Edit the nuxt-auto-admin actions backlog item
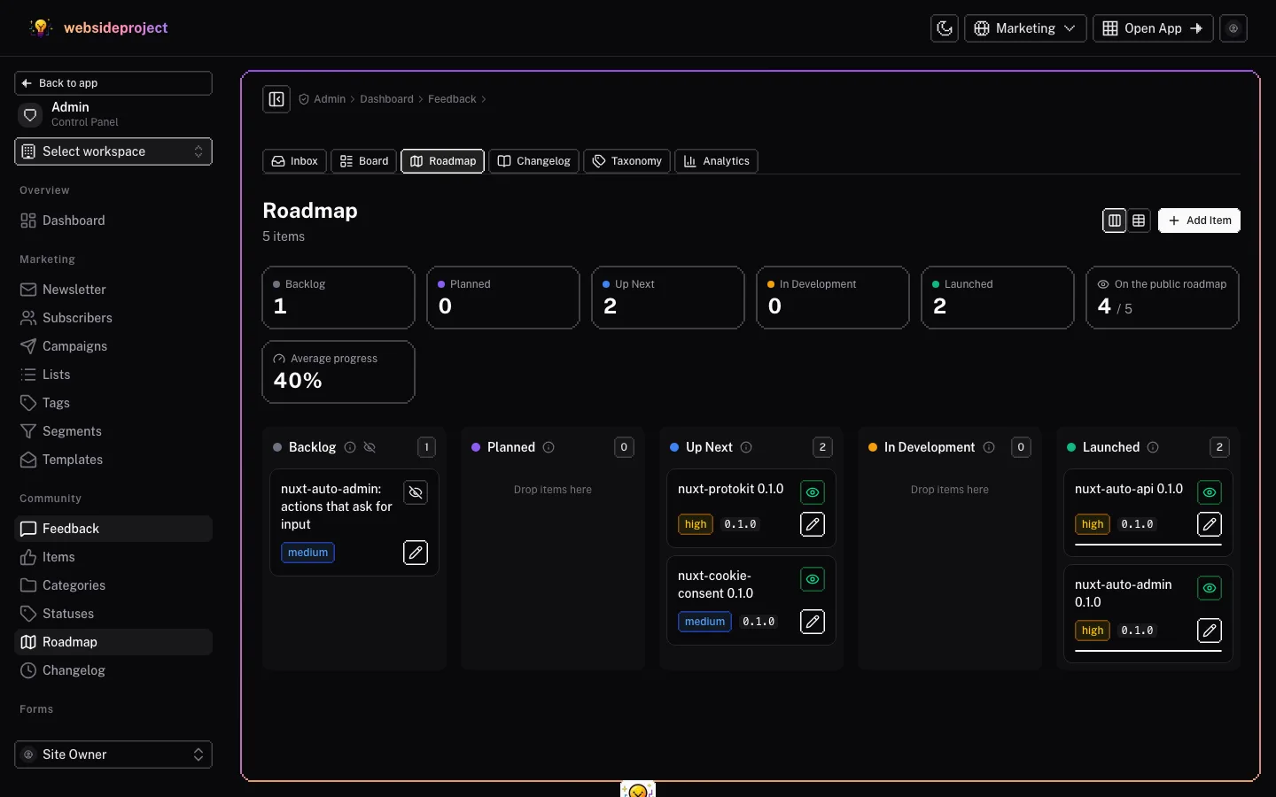1276x797 pixels. [416, 553]
